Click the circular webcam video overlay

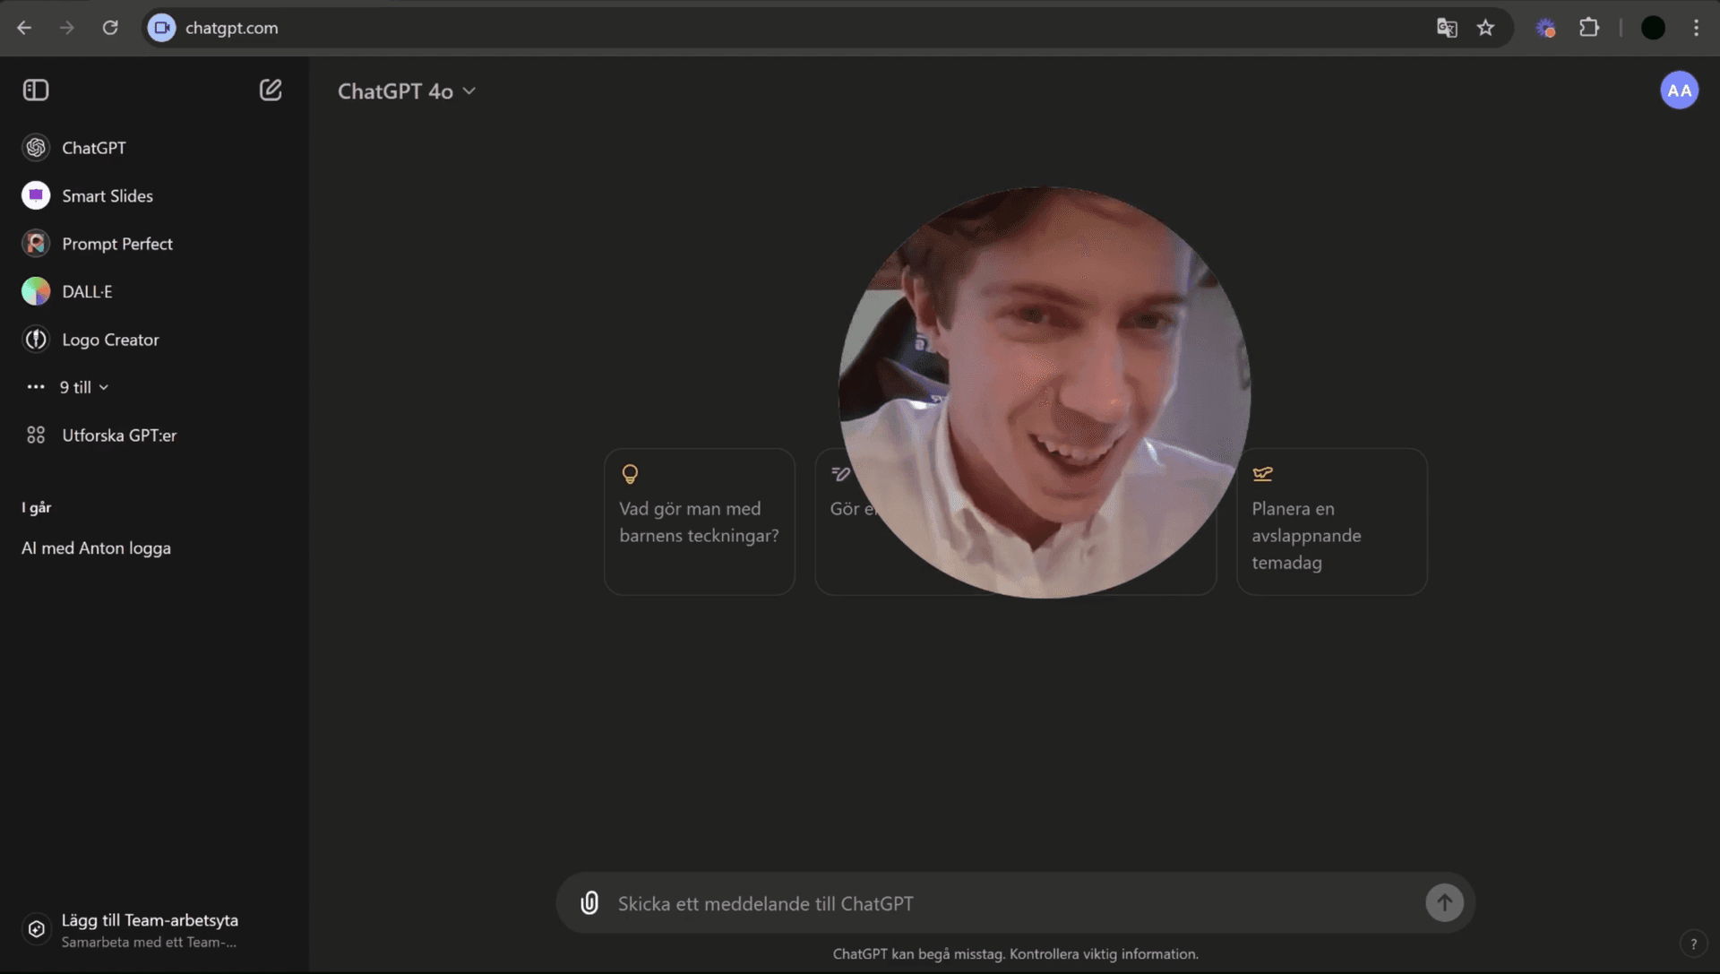(x=1044, y=392)
